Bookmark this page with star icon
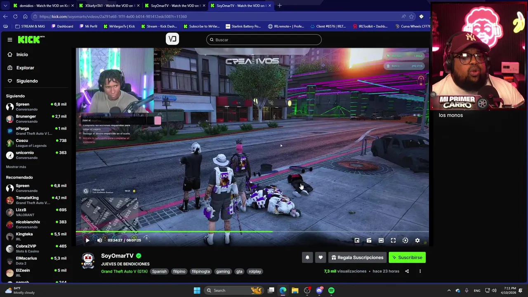 (411, 16)
